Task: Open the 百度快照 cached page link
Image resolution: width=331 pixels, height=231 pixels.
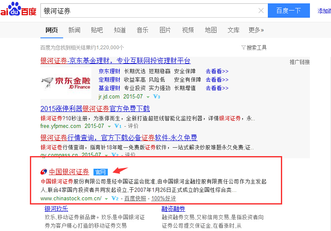Action: (135, 198)
